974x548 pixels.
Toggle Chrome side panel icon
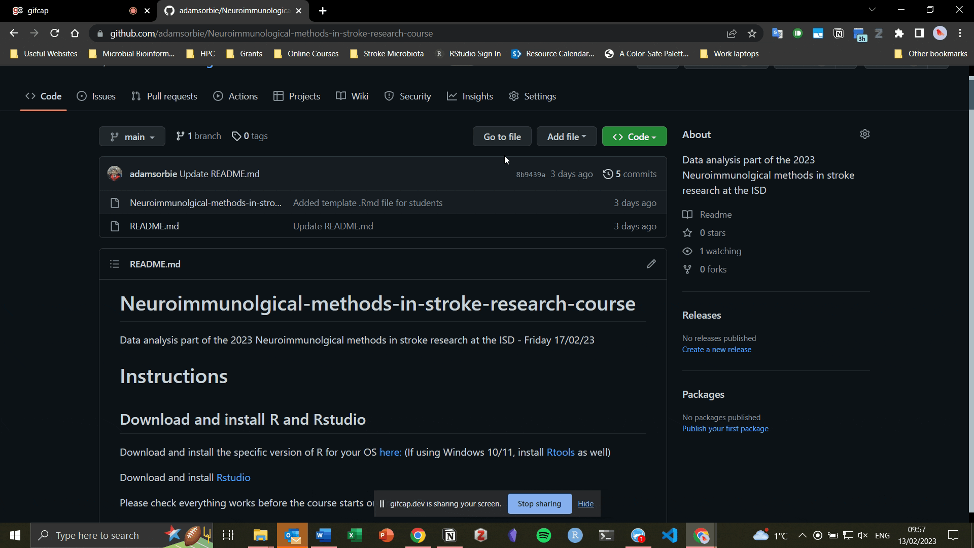919,33
